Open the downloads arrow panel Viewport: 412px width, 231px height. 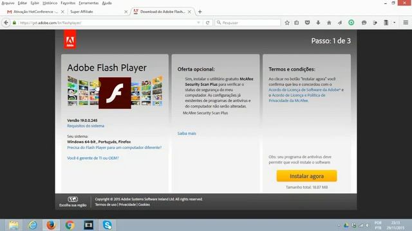[318, 23]
